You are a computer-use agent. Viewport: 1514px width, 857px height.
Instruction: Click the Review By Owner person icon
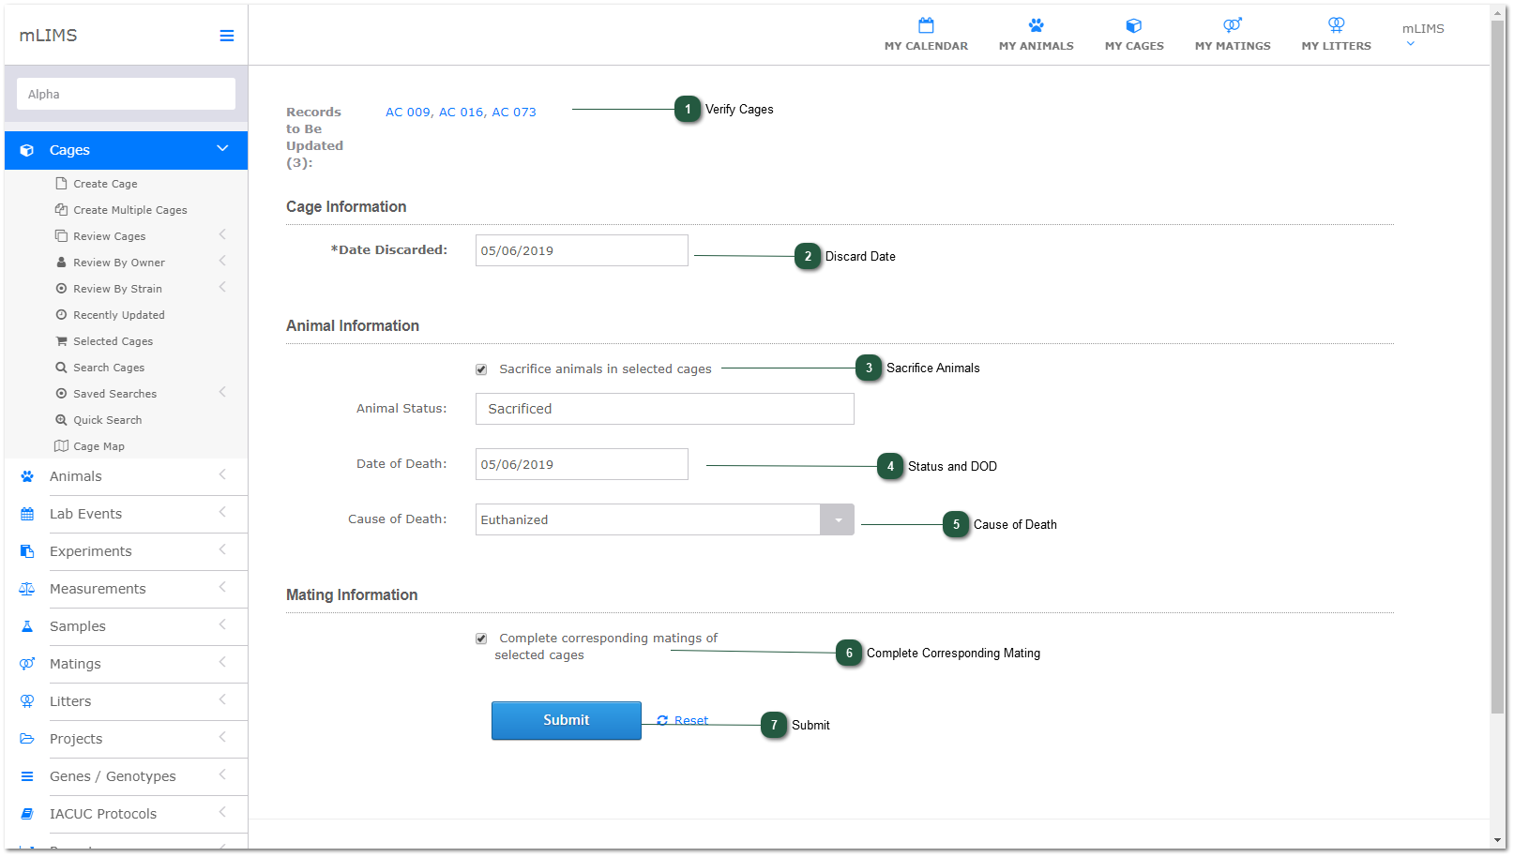tap(61, 263)
